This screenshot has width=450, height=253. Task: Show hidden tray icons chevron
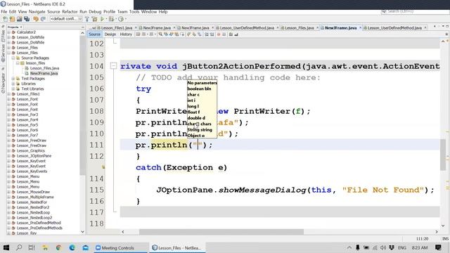pos(349,247)
